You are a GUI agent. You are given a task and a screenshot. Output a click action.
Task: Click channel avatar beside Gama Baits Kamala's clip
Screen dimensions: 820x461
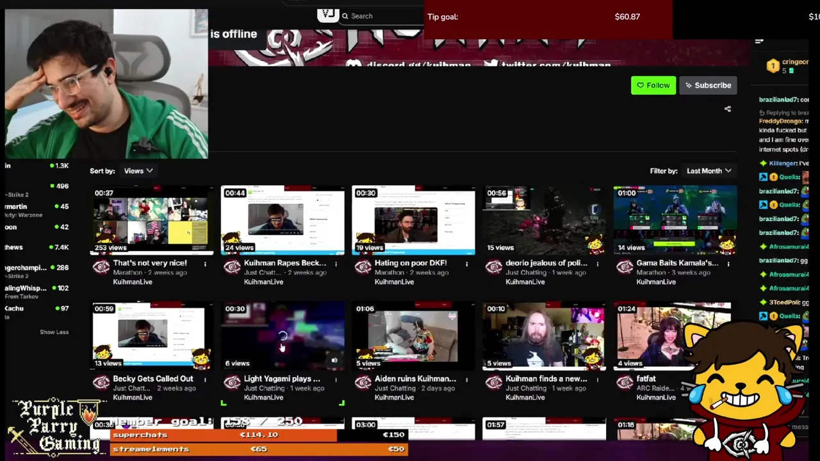pos(624,266)
